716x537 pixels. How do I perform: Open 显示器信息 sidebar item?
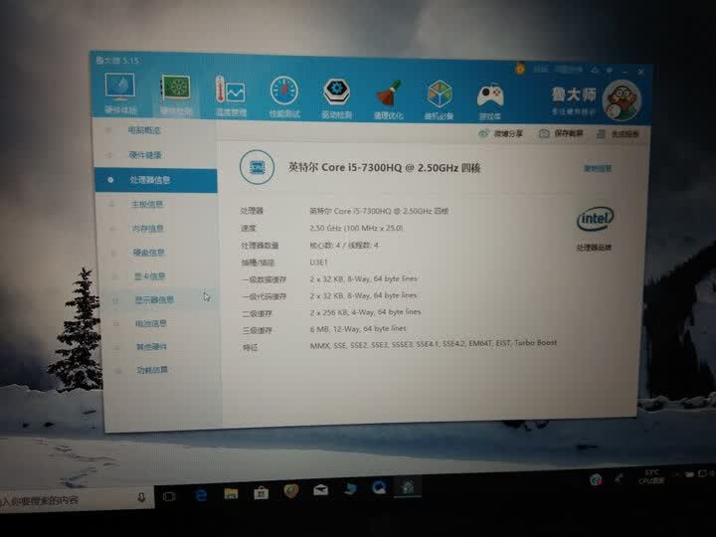pyautogui.click(x=154, y=300)
